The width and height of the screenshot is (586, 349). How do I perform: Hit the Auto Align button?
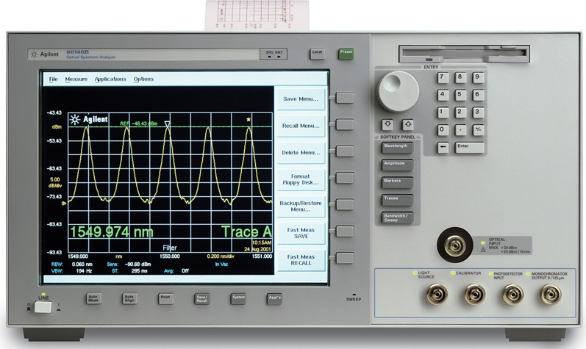[x=129, y=298]
